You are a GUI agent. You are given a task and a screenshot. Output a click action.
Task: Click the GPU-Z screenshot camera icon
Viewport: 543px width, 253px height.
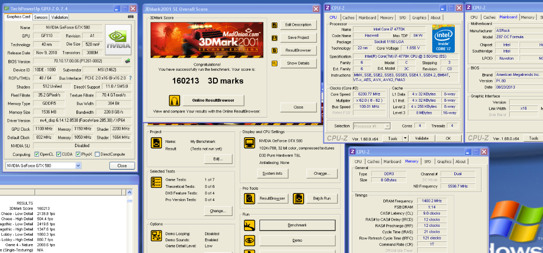point(130,16)
